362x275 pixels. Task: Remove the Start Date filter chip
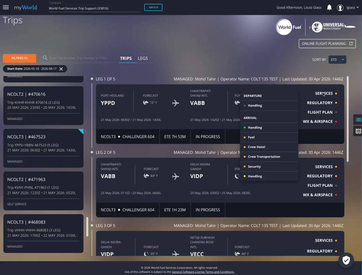coord(61,69)
